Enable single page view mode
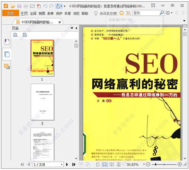Viewport: 189px width, 170px height. tap(98, 164)
